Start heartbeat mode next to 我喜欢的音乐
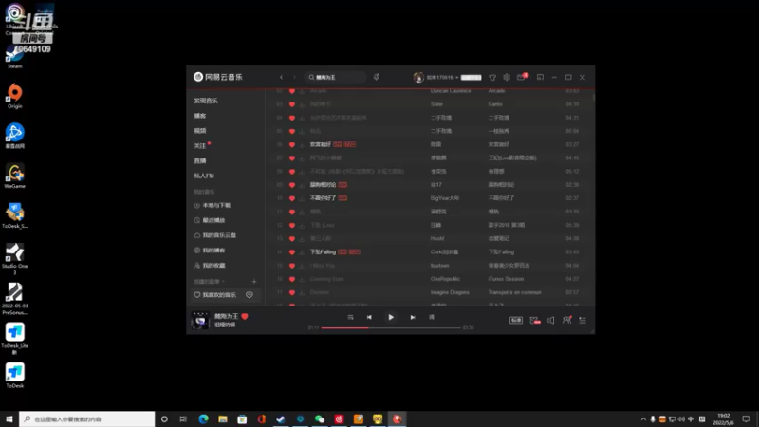 click(x=250, y=295)
